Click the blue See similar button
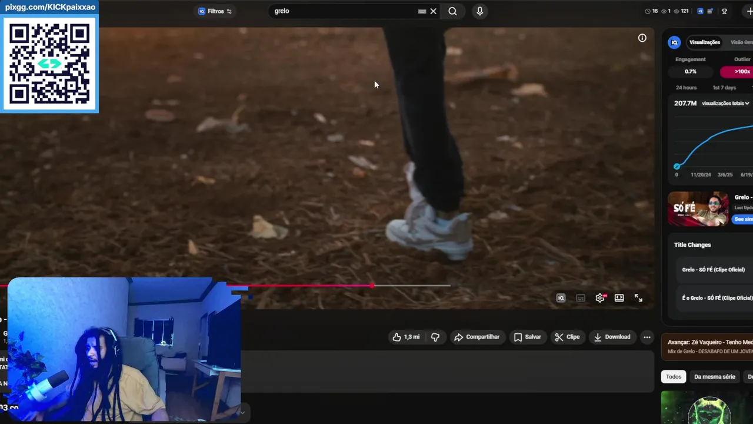753x424 pixels. point(743,219)
